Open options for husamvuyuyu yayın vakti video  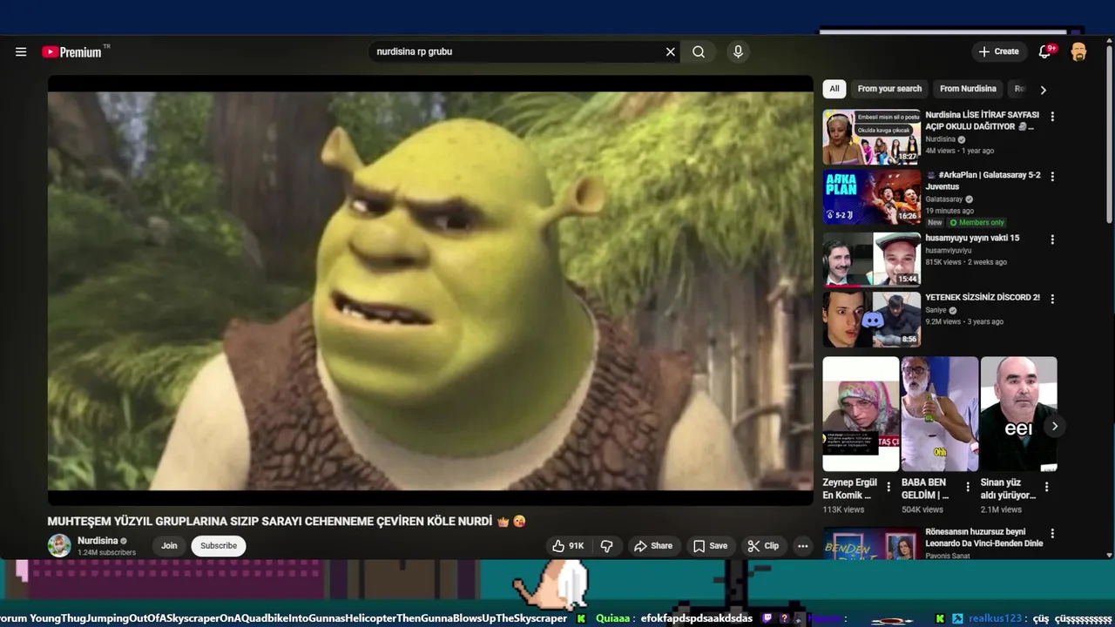[1052, 239]
